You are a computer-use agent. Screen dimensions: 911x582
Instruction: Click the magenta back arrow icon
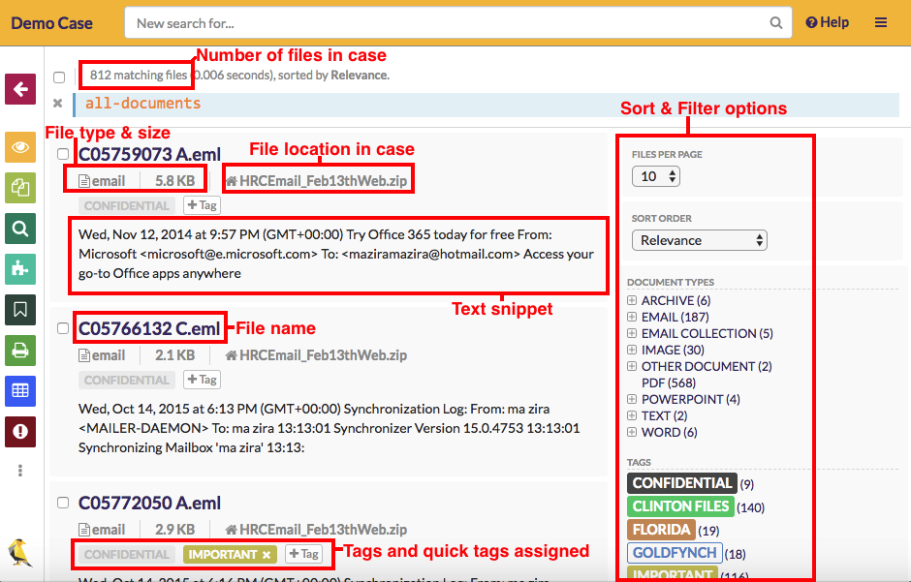[20, 89]
